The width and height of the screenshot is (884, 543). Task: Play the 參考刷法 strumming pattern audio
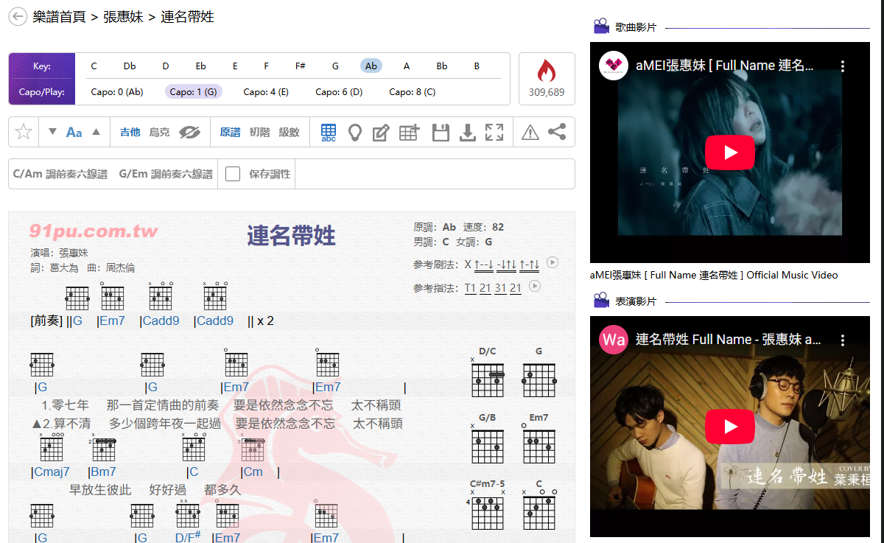click(x=552, y=262)
